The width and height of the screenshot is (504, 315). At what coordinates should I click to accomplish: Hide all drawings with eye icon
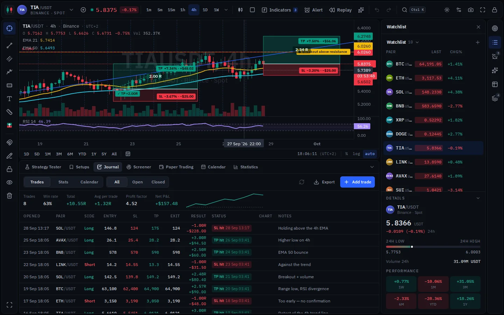(9, 182)
